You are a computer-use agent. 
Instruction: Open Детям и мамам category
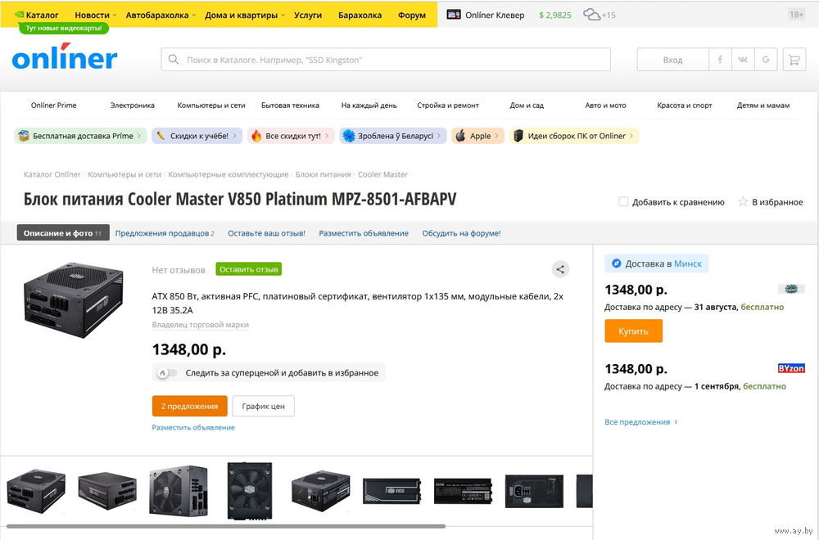pyautogui.click(x=763, y=105)
